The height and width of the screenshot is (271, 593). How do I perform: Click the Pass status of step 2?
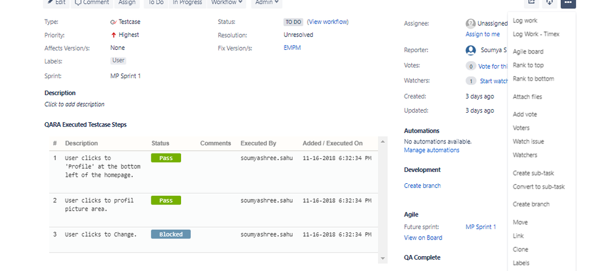(166, 200)
